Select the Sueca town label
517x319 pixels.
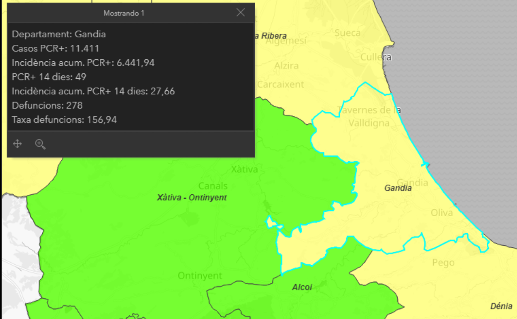348,33
